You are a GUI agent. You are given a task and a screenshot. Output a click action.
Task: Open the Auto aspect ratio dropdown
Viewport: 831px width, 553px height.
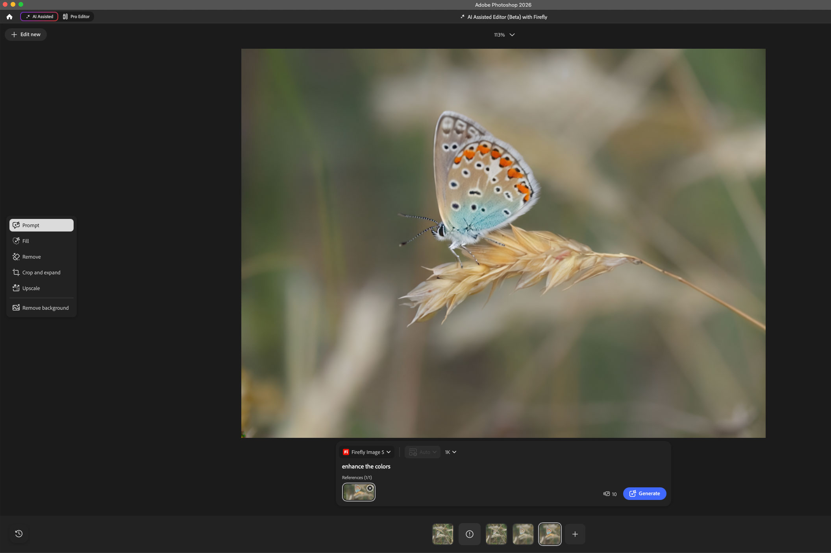click(422, 452)
